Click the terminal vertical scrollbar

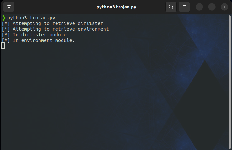click(x=230, y=82)
